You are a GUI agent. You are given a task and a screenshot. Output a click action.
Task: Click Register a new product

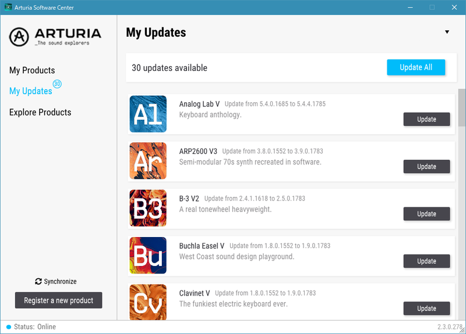click(x=59, y=300)
